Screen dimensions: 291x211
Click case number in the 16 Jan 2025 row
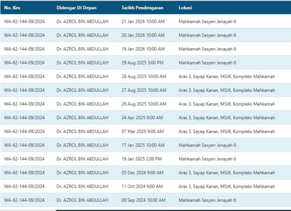(x=24, y=159)
